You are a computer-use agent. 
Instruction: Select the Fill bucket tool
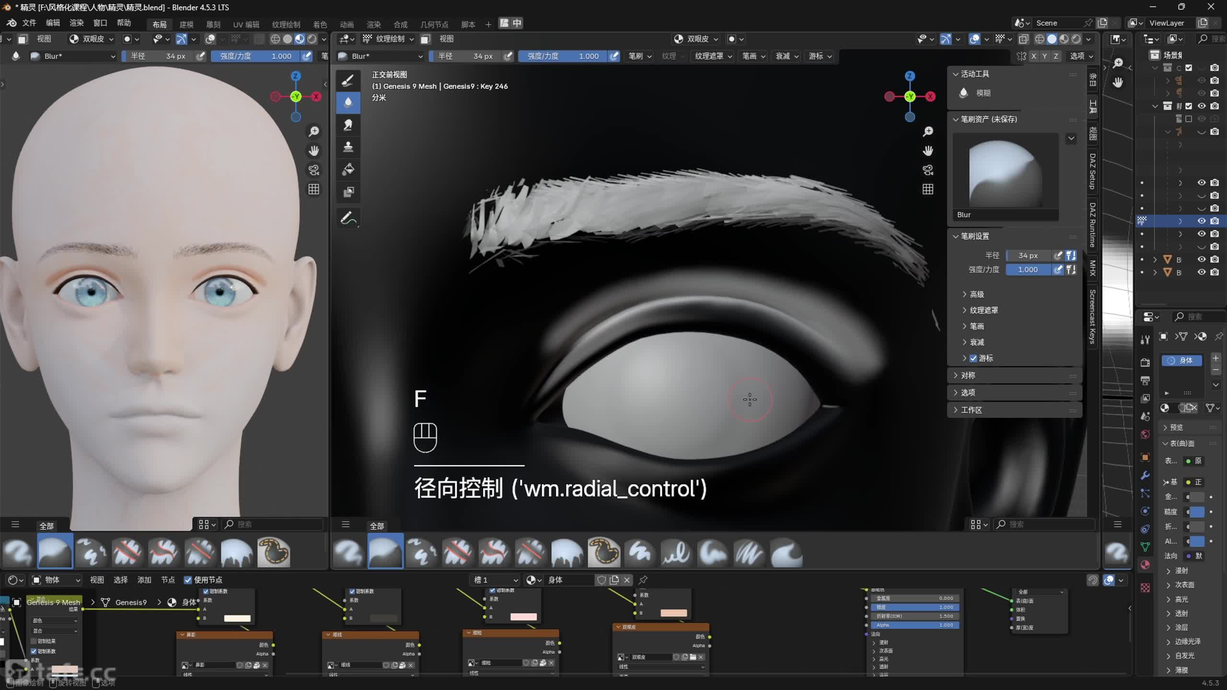pos(348,169)
